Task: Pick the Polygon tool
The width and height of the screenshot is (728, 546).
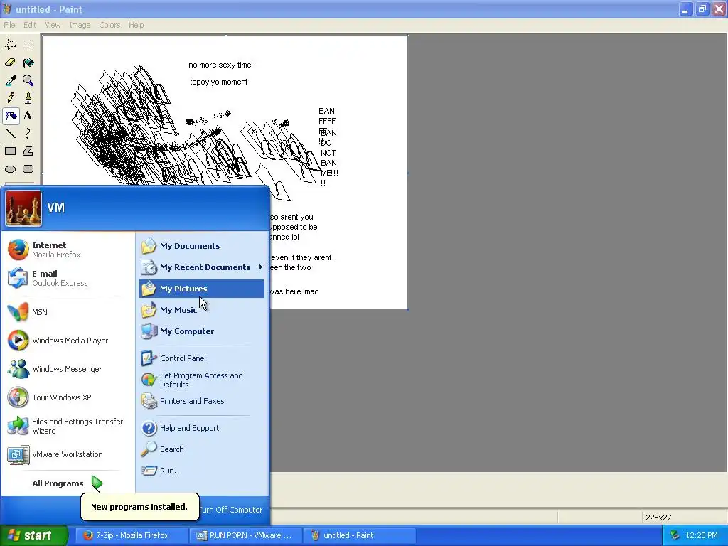Action: pyautogui.click(x=28, y=151)
